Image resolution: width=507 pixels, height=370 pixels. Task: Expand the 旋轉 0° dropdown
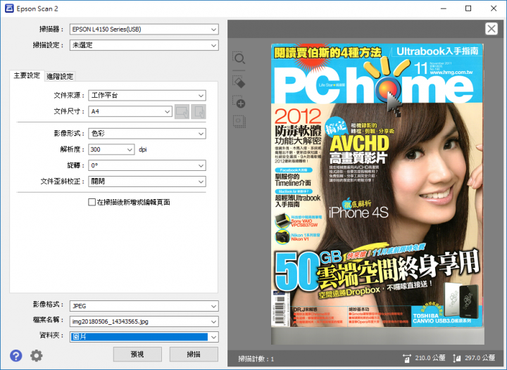click(x=146, y=165)
